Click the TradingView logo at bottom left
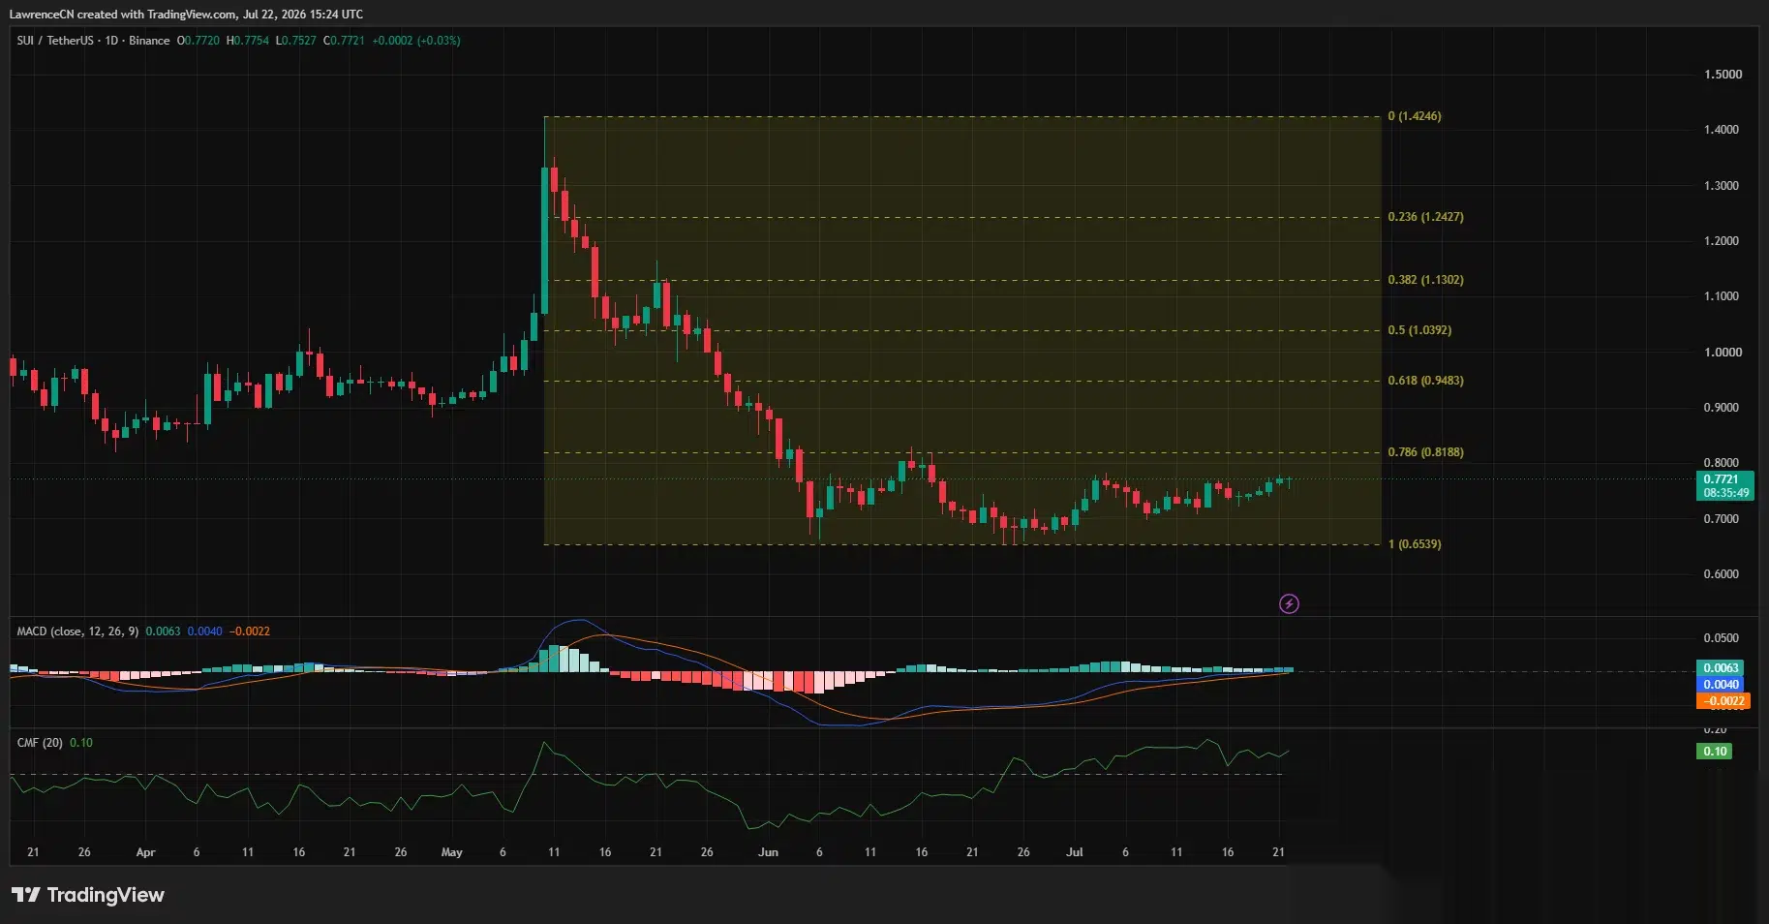Screen dimensions: 1769x924 (x=88, y=895)
